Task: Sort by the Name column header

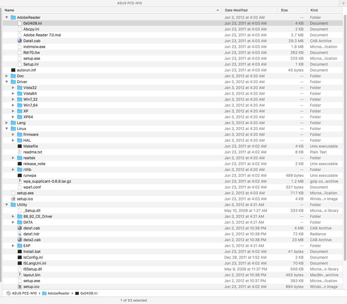Action: pos(104,10)
